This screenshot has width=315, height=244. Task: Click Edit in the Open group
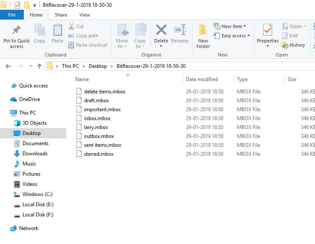pyautogui.click(x=290, y=36)
